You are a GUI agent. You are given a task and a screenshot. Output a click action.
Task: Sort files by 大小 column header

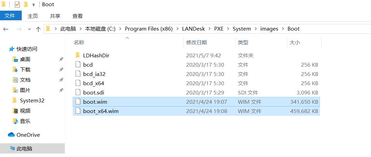point(294,43)
